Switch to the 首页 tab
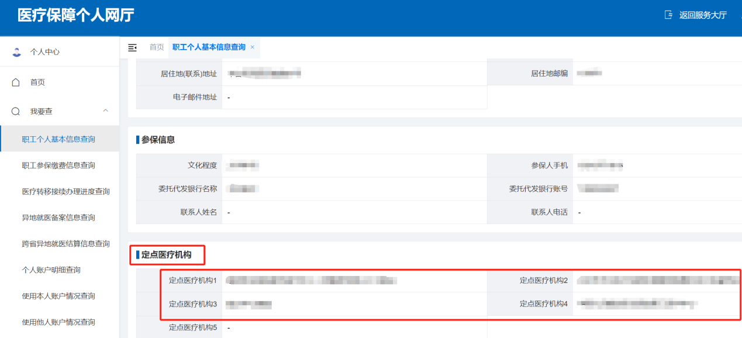Image resolution: width=742 pixels, height=338 pixels. 156,47
